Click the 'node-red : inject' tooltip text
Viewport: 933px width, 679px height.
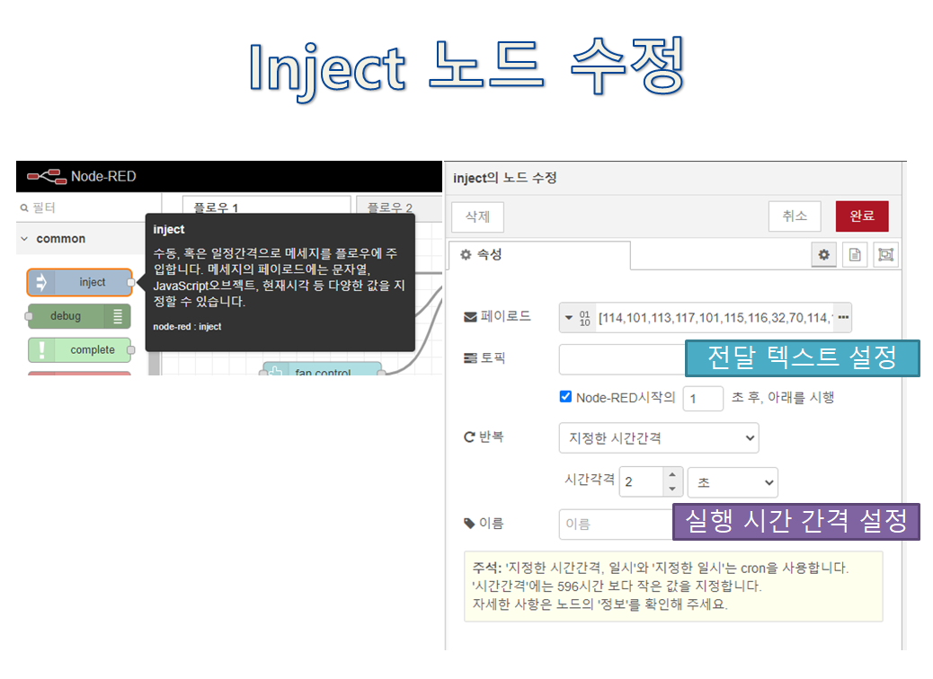click(187, 326)
